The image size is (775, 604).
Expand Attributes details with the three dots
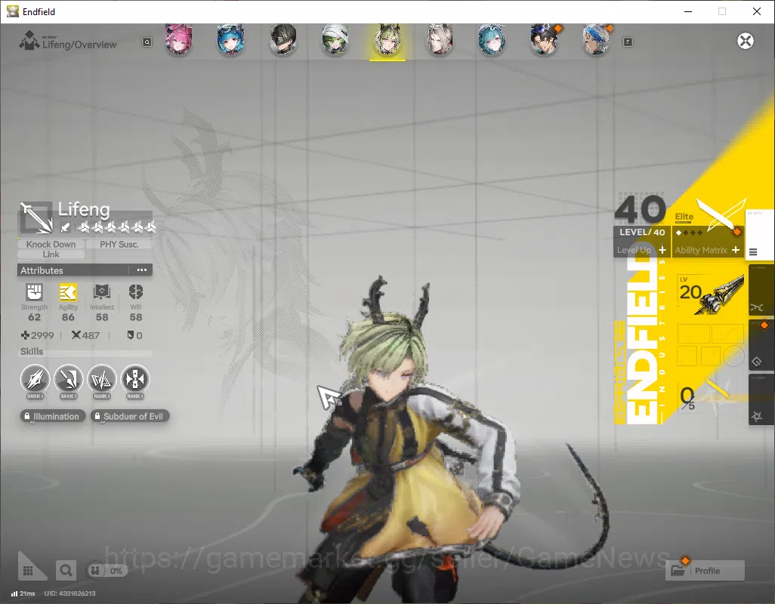coord(142,270)
